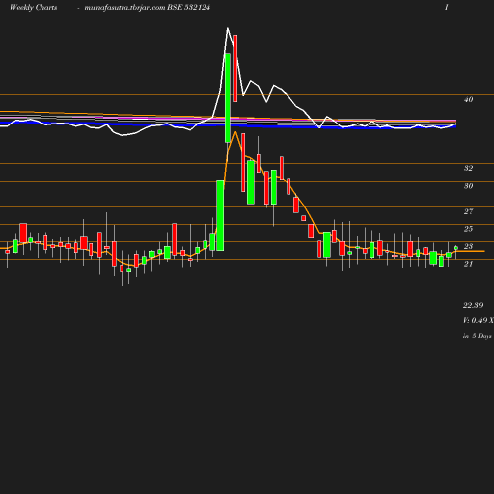Click the munafasutra.tbrjar.com BSE 532124 label
This screenshot has width=494, height=494.
coord(147,7)
